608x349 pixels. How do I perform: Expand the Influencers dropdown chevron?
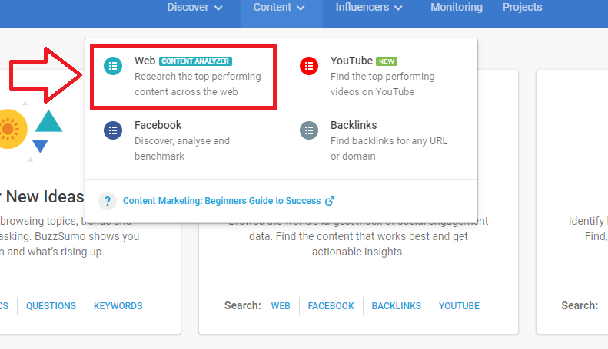[398, 8]
